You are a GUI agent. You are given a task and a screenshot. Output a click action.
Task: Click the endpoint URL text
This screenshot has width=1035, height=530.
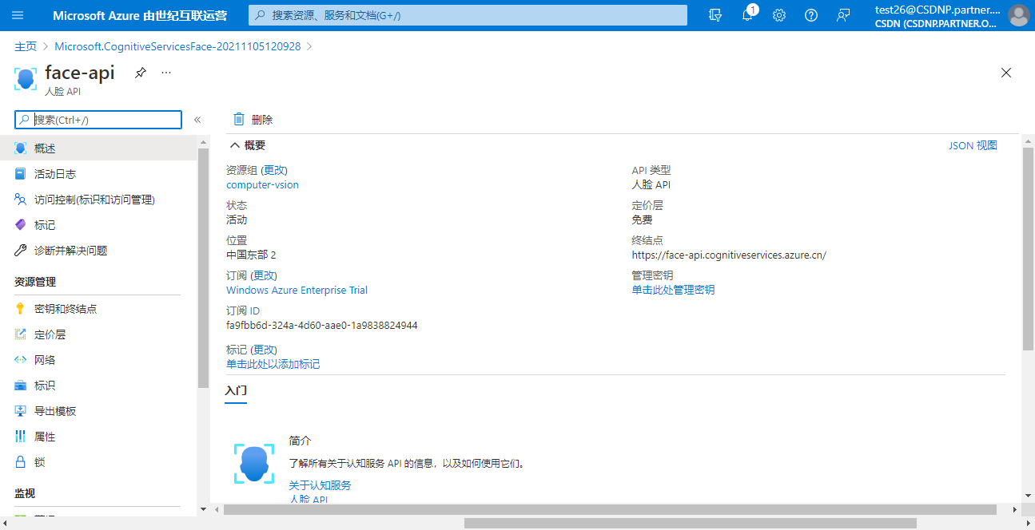point(728,255)
